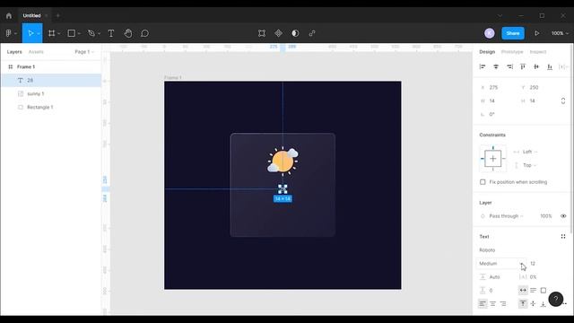Align horizontal centers
574x323 pixels.
pyautogui.click(x=496, y=66)
